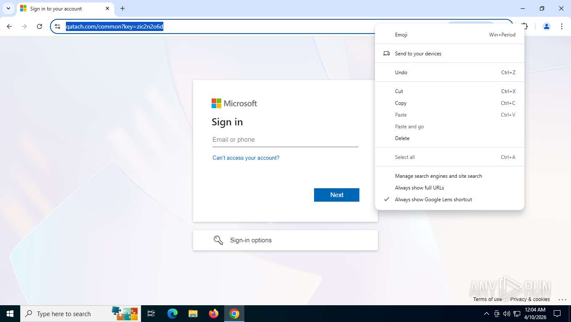The height and width of the screenshot is (322, 571).
Task: Reload the page with refresh icon
Action: point(39,26)
